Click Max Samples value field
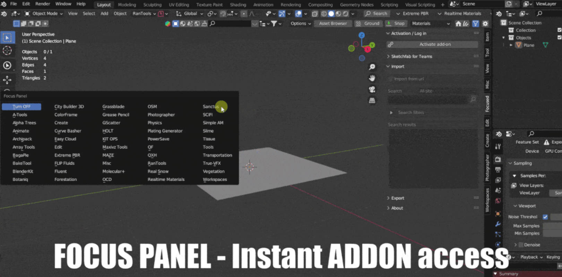This screenshot has height=277, width=562. [x=552, y=226]
